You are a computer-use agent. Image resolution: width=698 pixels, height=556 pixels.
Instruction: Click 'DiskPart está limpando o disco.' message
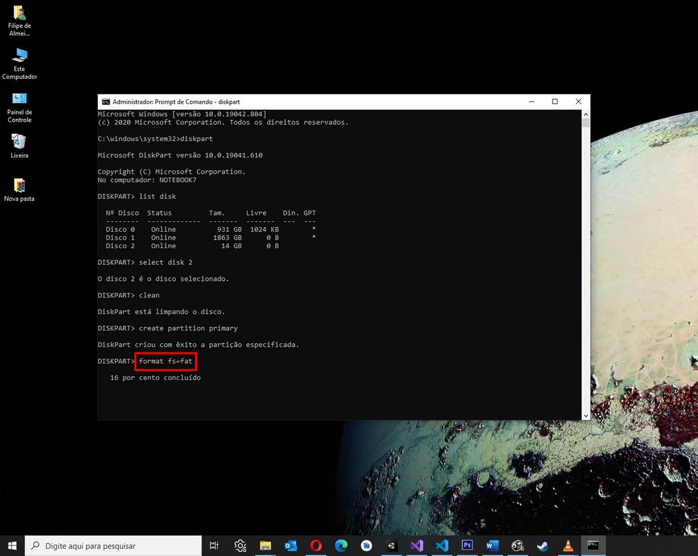tap(161, 311)
